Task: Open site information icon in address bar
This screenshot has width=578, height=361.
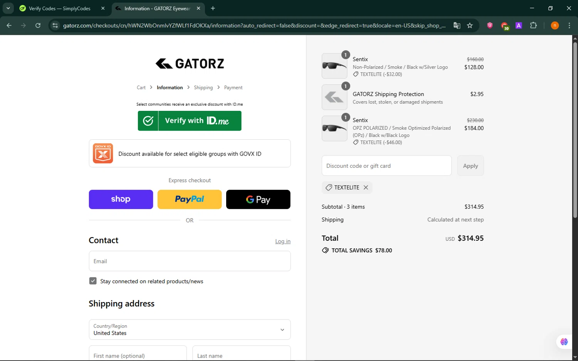Action: tap(55, 25)
